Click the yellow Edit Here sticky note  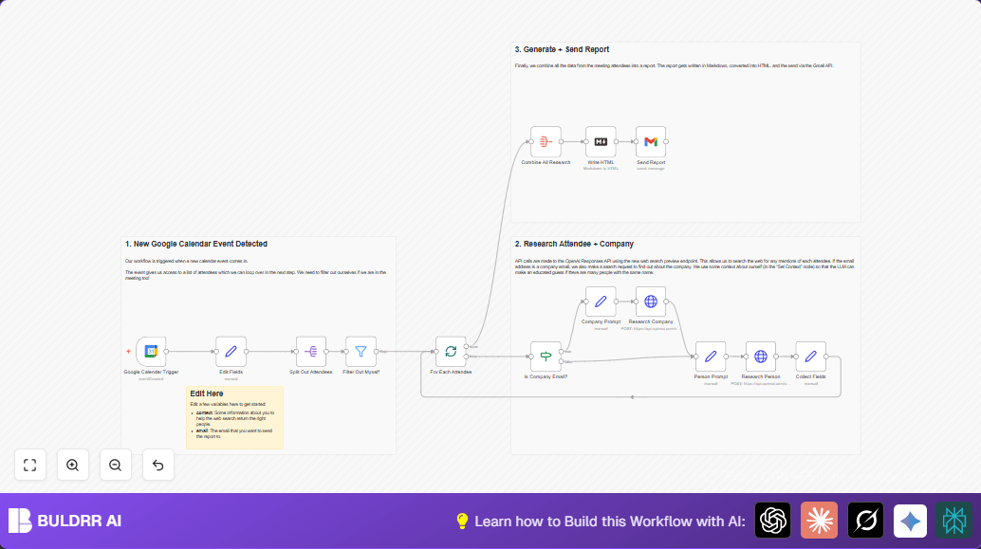(234, 417)
